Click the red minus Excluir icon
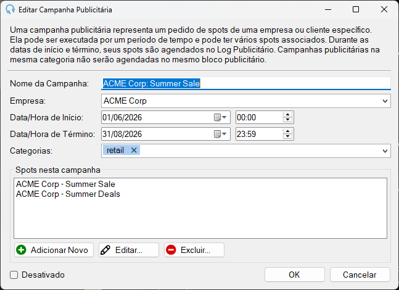399x290 pixels. [171, 250]
